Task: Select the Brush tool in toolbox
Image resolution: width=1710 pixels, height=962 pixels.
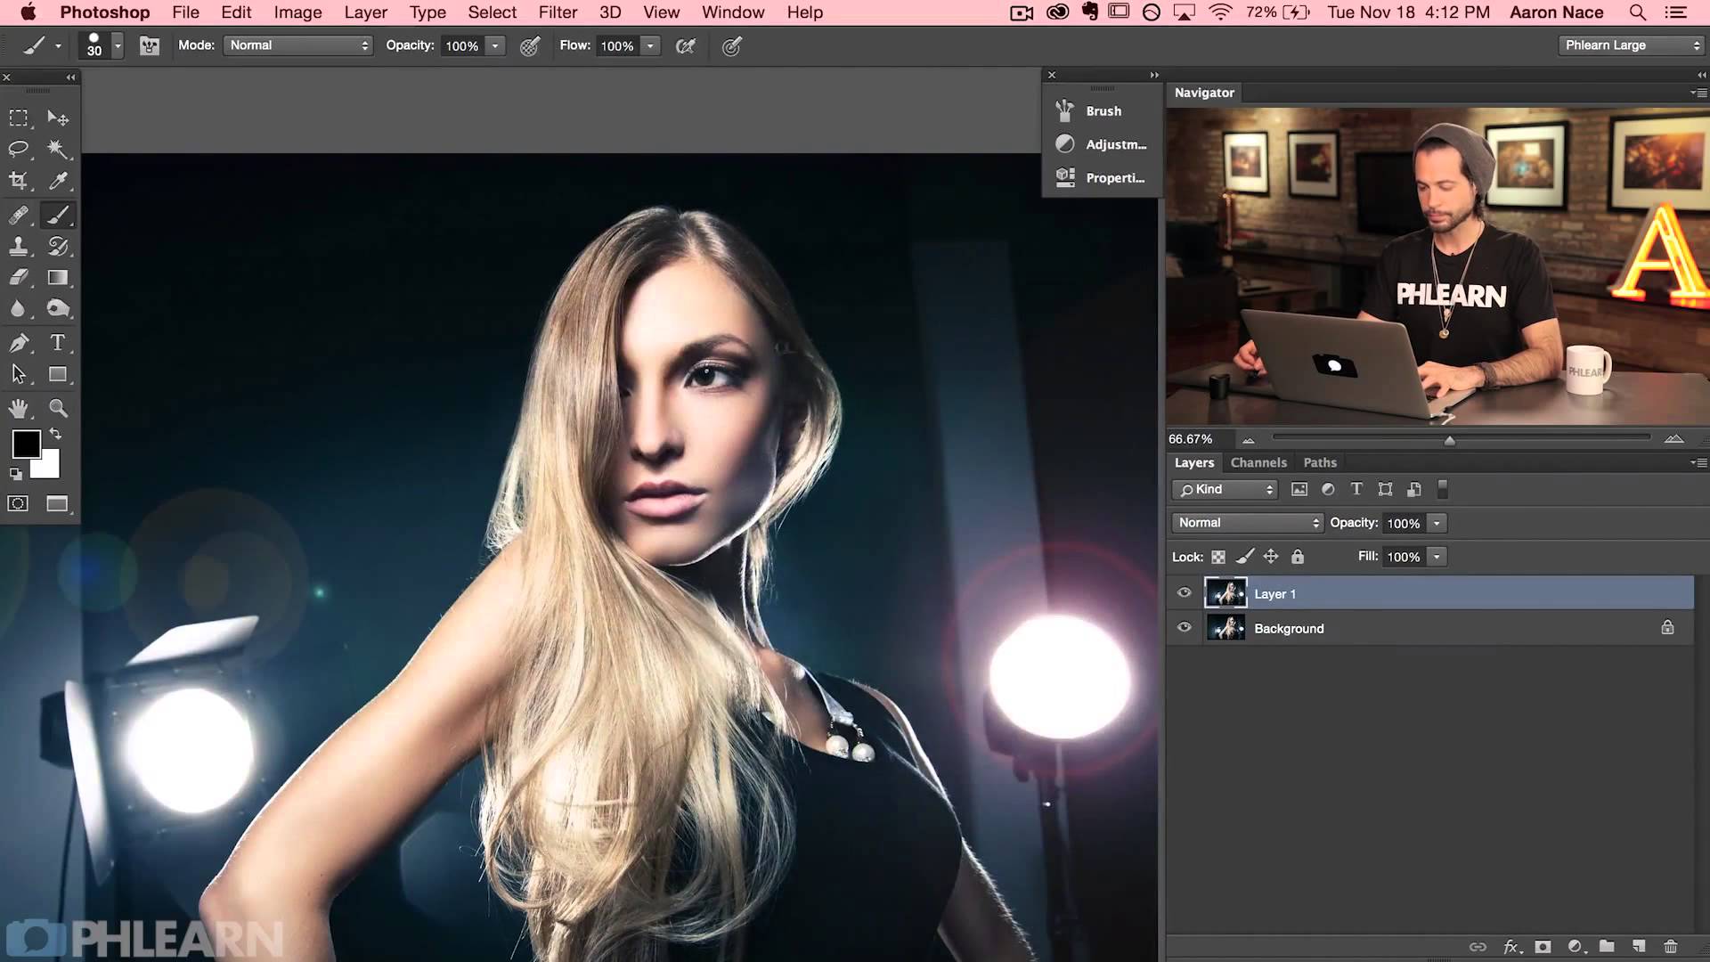Action: 58,215
